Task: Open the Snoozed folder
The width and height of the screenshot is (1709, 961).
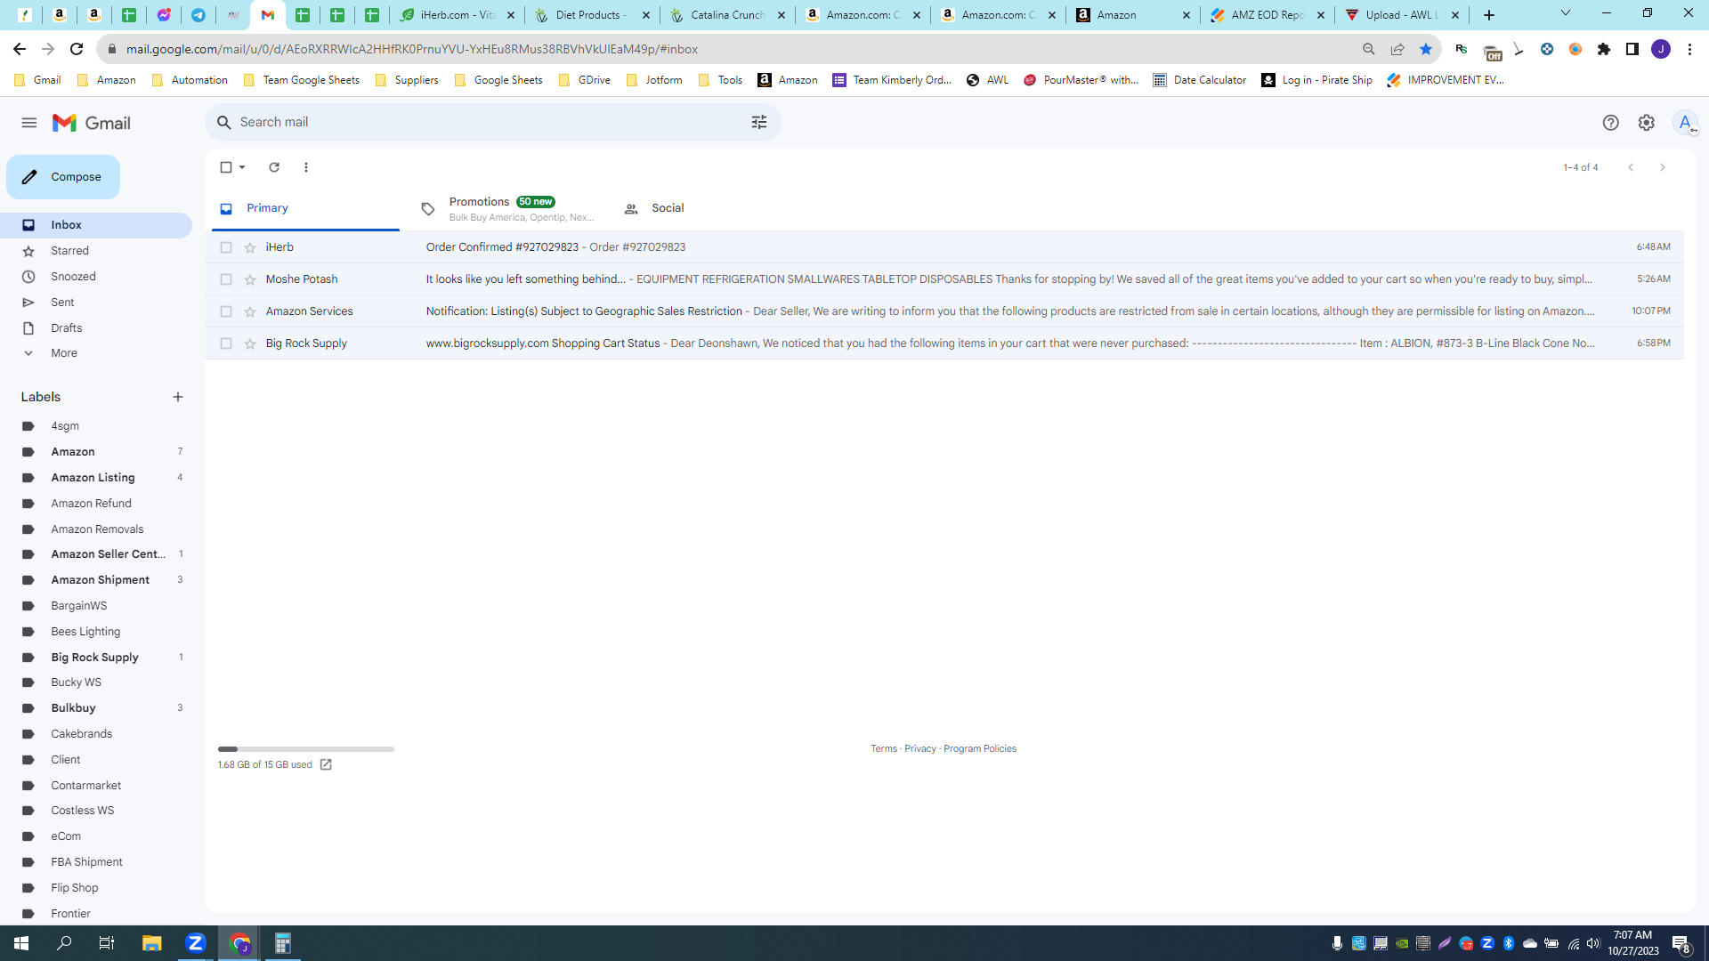Action: (x=73, y=277)
